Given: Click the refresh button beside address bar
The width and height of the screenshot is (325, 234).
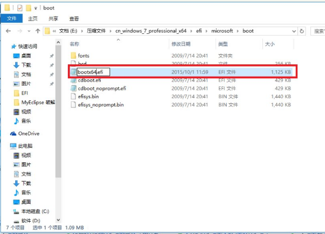Looking at the screenshot, I should pyautogui.click(x=302, y=31).
